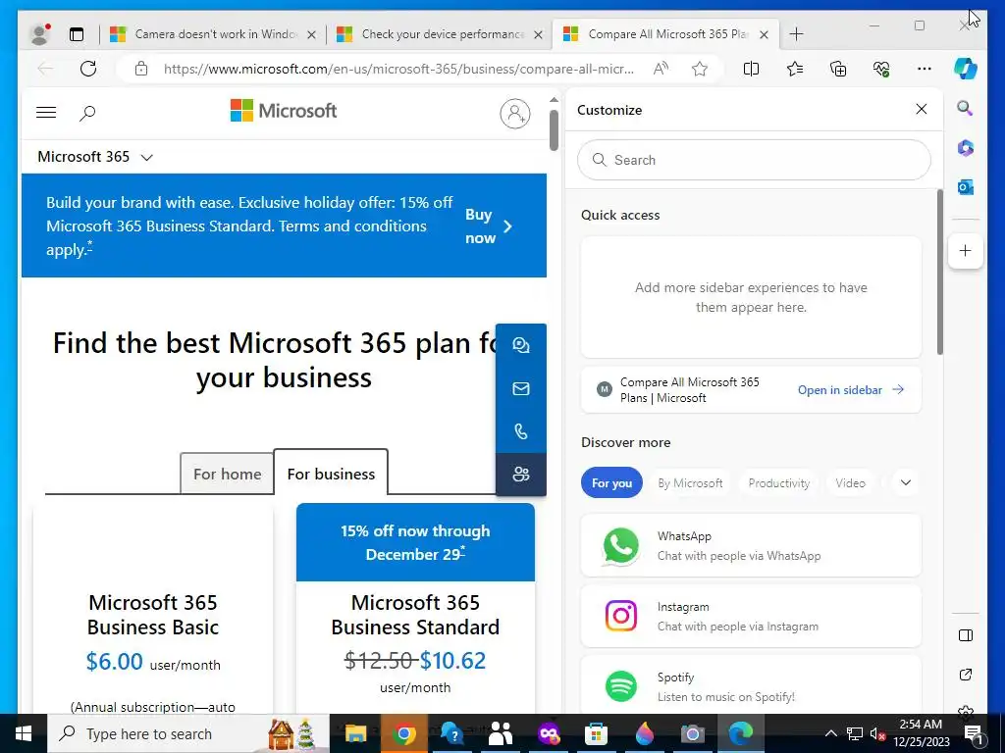Open the tab actions menu icon
The image size is (1005, 753).
[x=77, y=34]
